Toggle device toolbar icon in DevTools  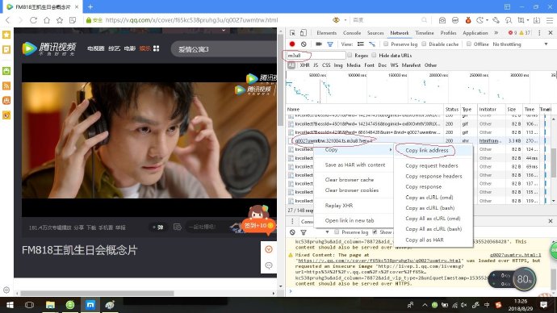pyautogui.click(x=304, y=32)
